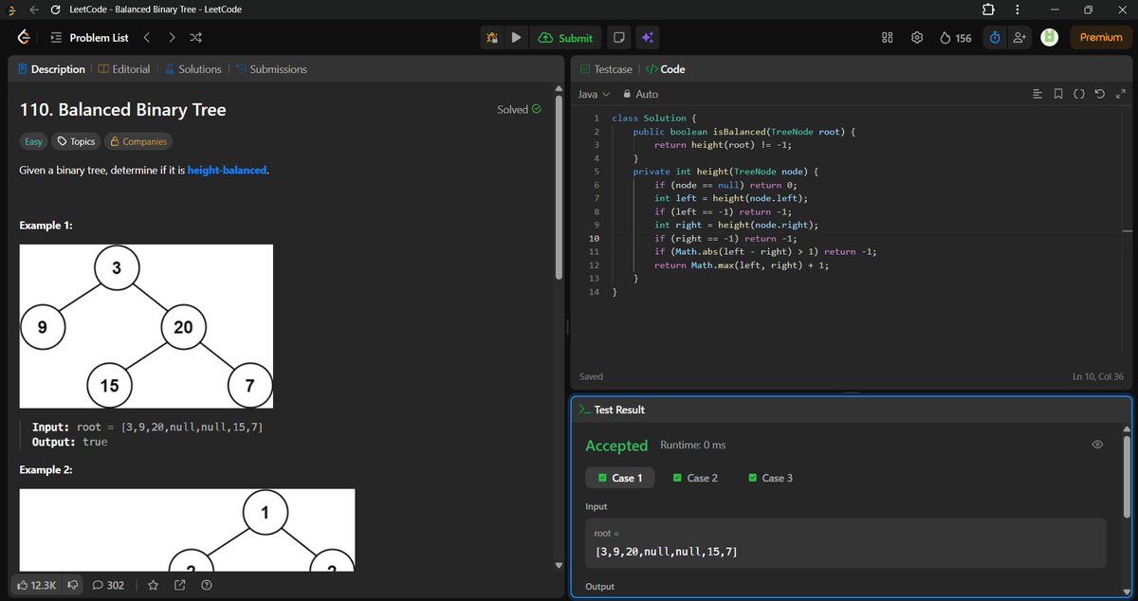Pick a random problem with shuffle icon
The width and height of the screenshot is (1138, 601).
pyautogui.click(x=195, y=38)
